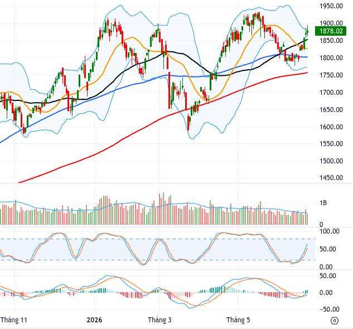Click the 1950.00 price axis label
The width and height of the screenshot is (353, 329).
[x=331, y=6]
